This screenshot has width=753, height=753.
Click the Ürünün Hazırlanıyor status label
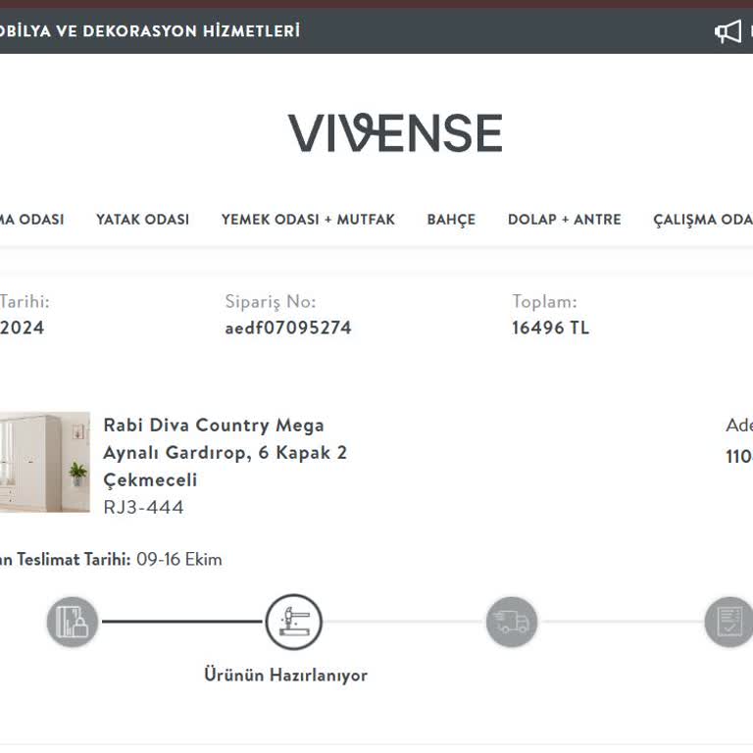click(x=285, y=675)
